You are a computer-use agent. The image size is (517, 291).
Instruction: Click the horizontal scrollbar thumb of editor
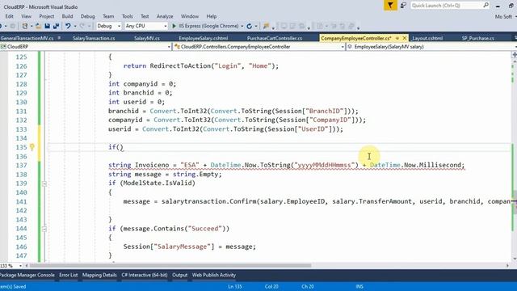click(x=170, y=265)
